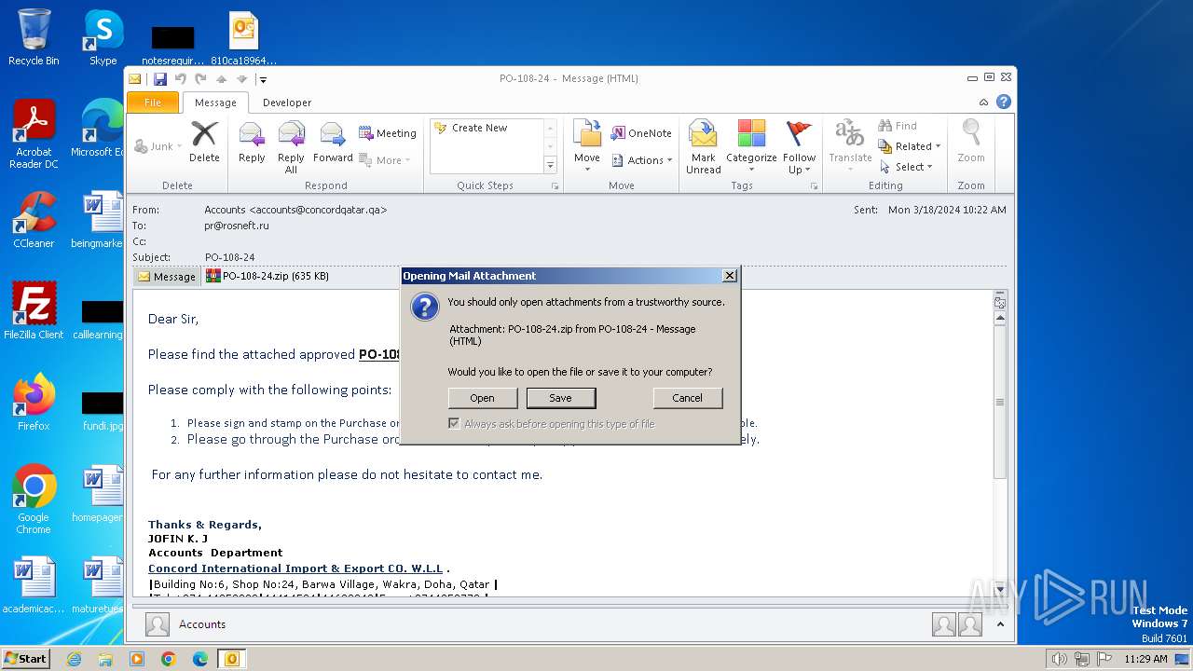Click Undo in quick access toolbar

coord(180,79)
